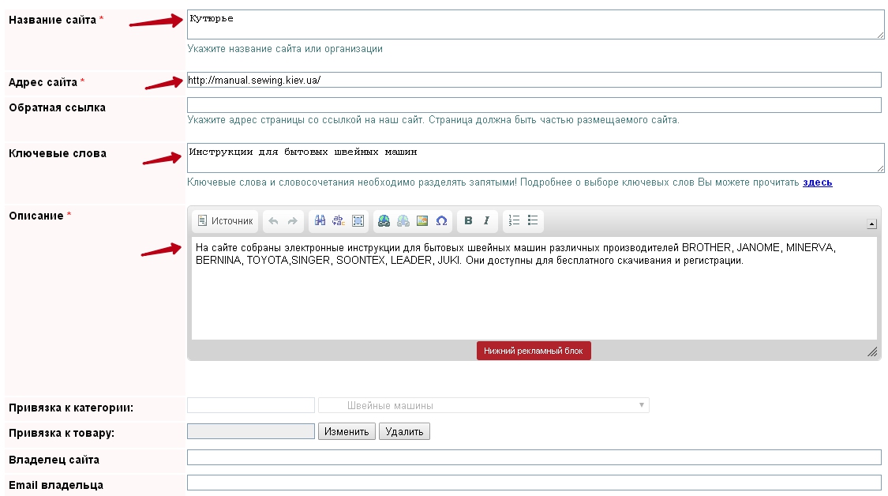The image size is (888, 496).
Task: Focus the category ID input box
Action: 251,406
